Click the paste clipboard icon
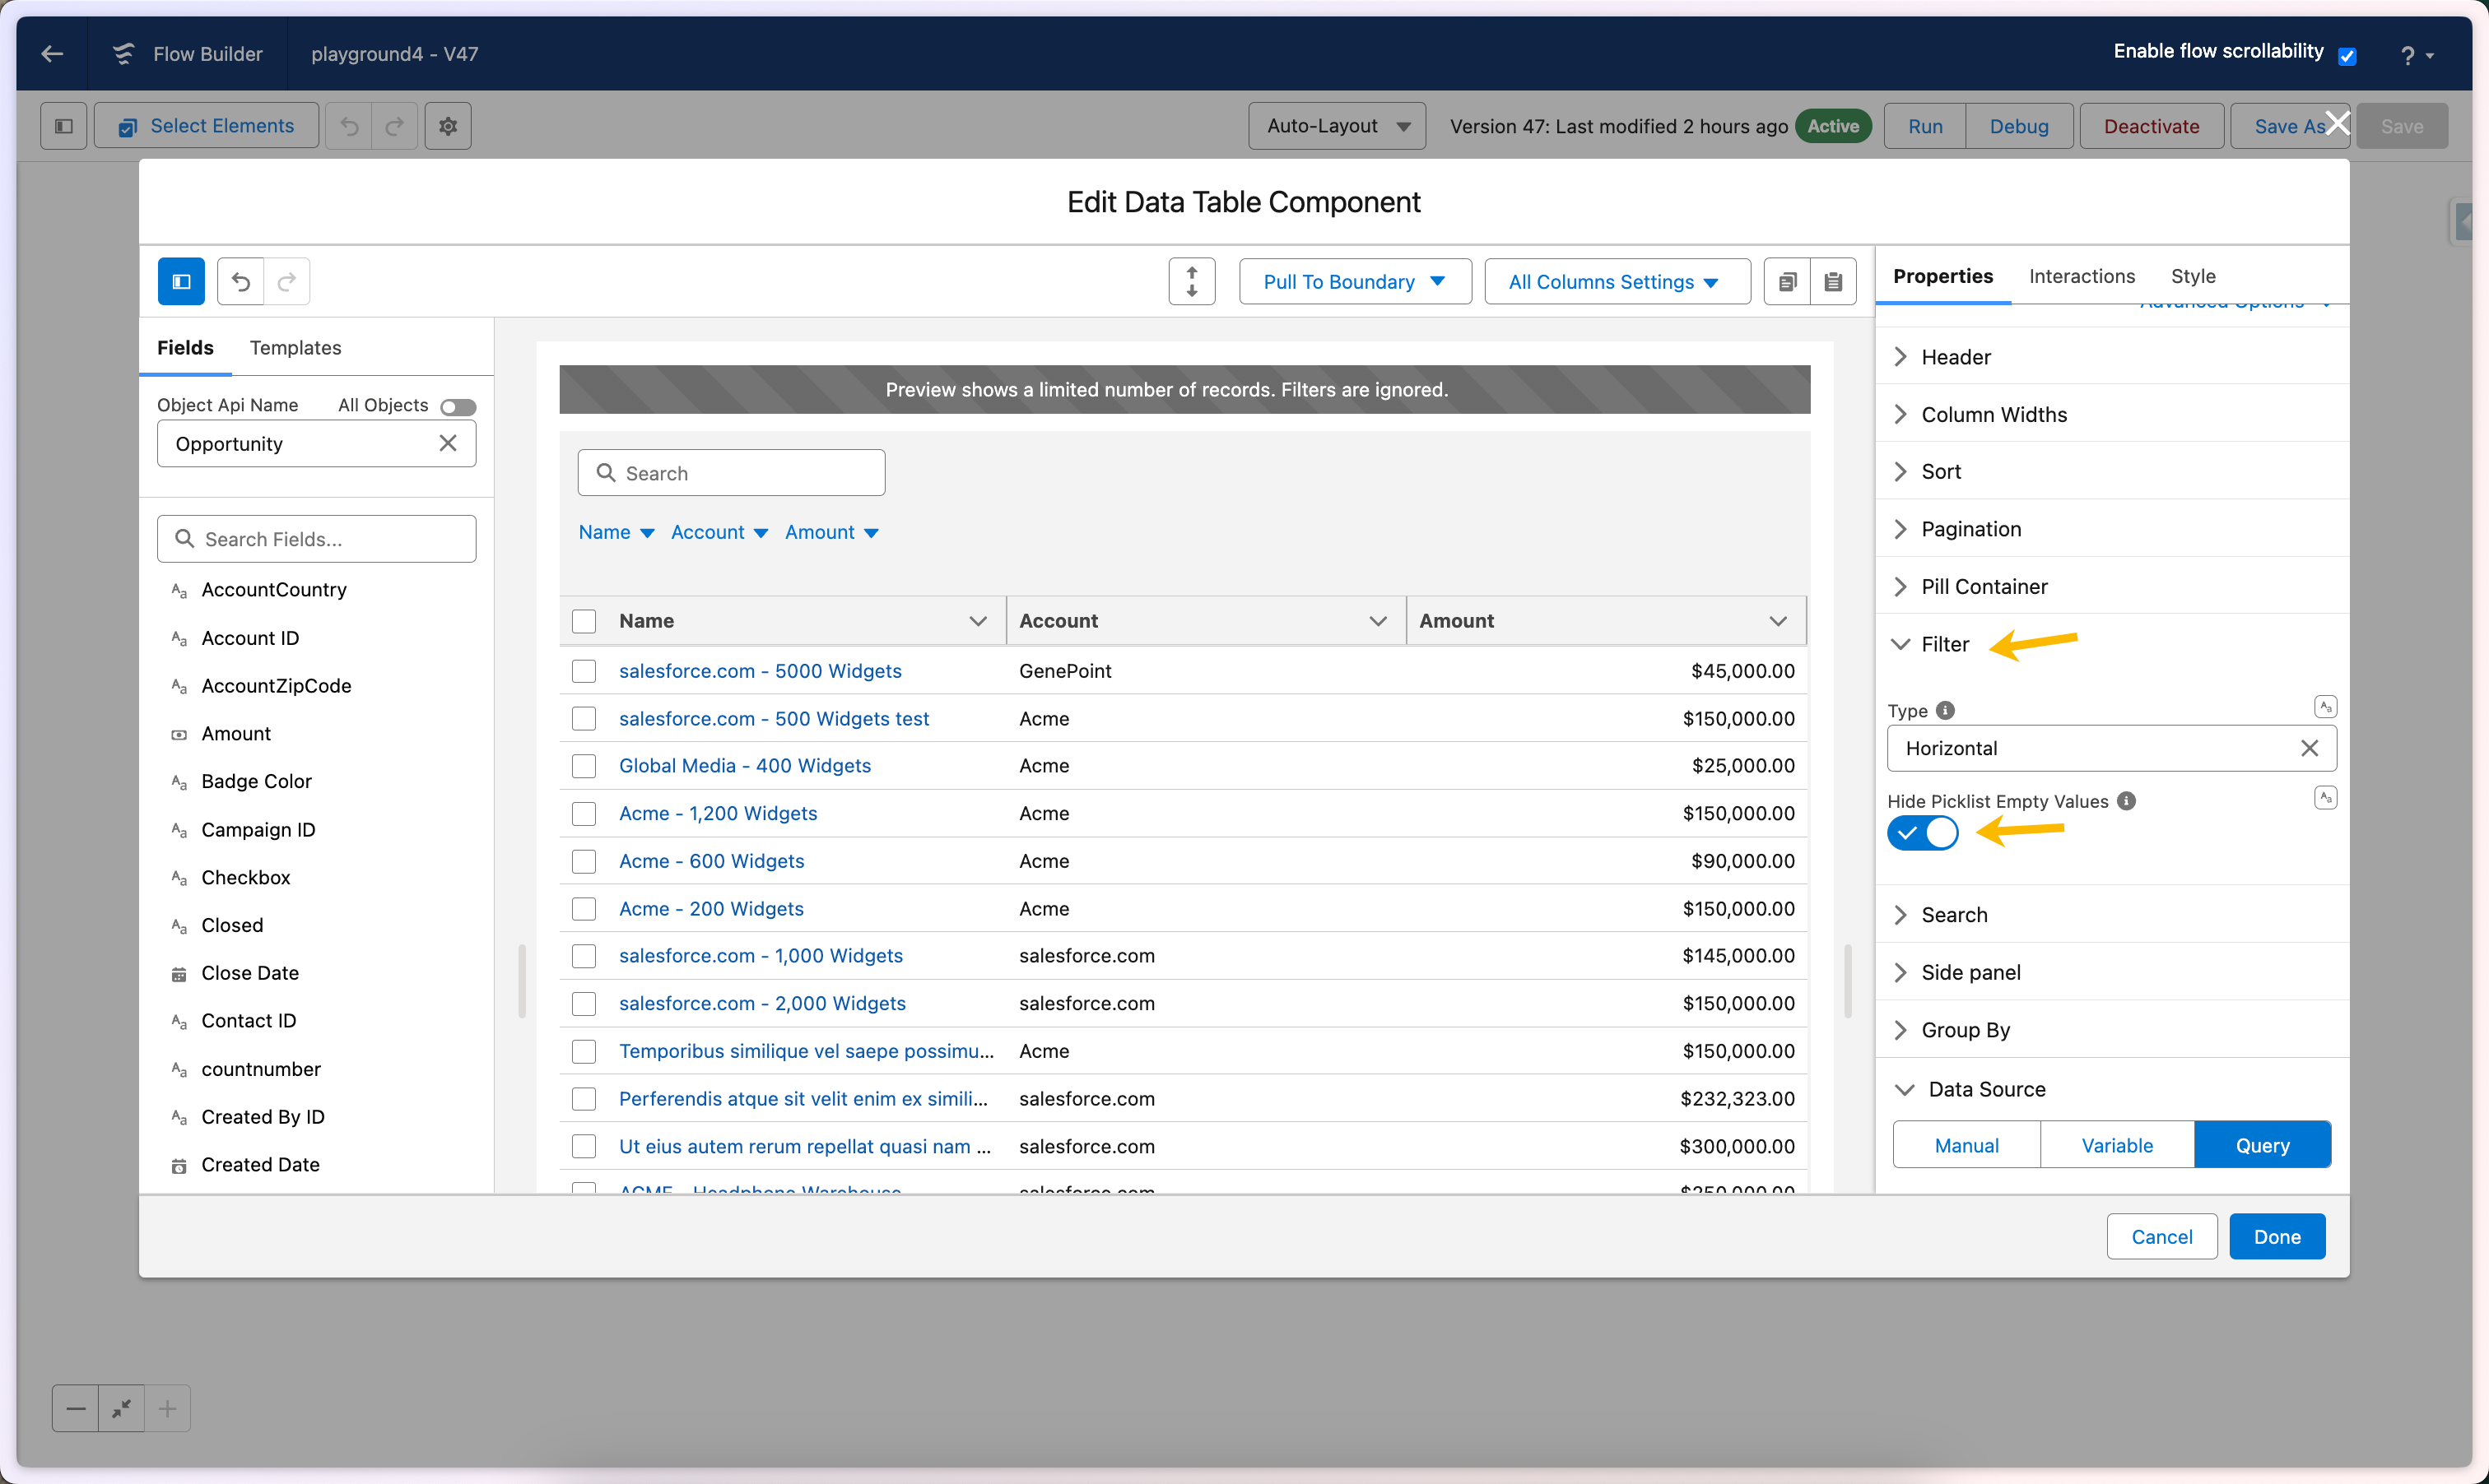The height and width of the screenshot is (1484, 2489). 1833,282
